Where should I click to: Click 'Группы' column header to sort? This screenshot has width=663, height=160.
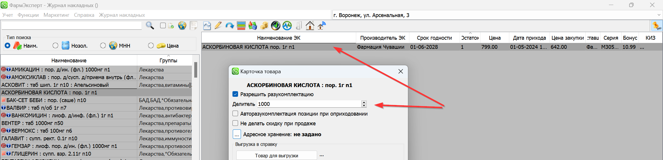tap(168, 61)
